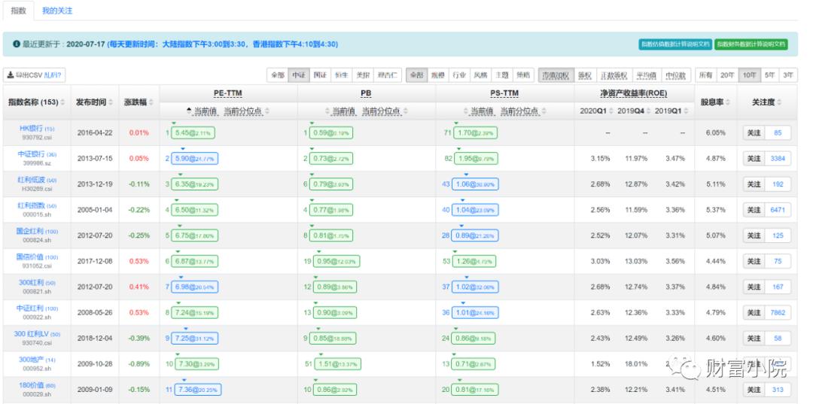This screenshot has height=404, width=813.
Task: Follow HK银行 with 关注 button
Action: click(x=754, y=133)
